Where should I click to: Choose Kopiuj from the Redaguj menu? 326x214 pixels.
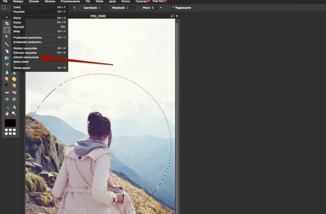click(17, 22)
